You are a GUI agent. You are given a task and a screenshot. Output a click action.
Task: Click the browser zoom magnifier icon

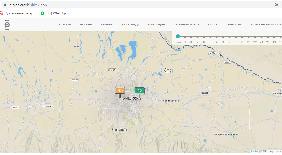coord(276,5)
